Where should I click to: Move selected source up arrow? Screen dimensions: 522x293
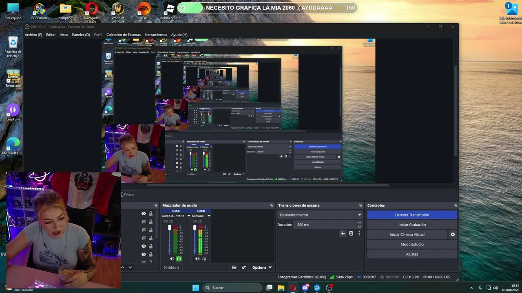pos(123,267)
